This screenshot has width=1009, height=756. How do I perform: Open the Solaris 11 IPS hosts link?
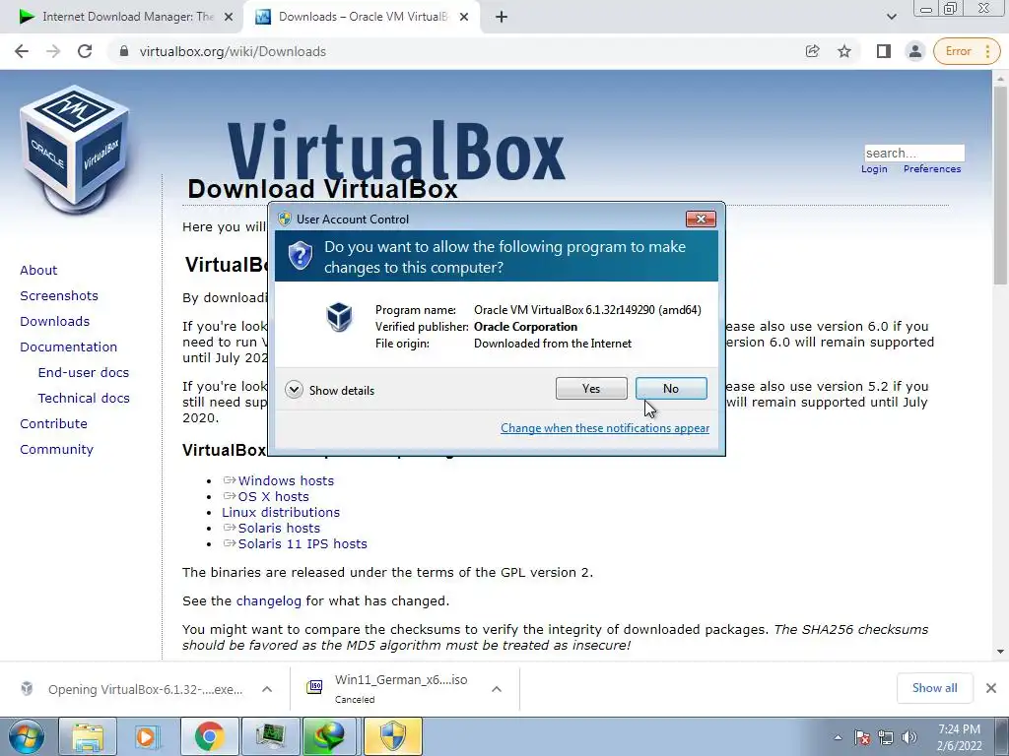click(x=303, y=543)
